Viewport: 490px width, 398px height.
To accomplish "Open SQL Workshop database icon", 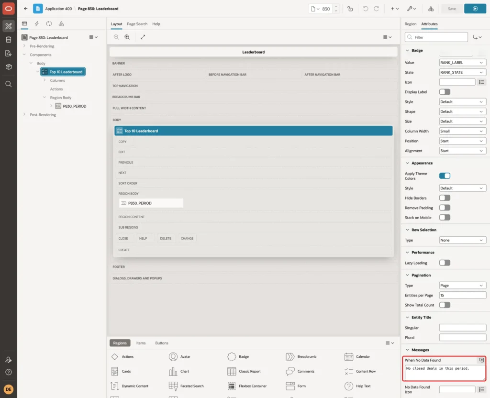I will tap(9, 40).
